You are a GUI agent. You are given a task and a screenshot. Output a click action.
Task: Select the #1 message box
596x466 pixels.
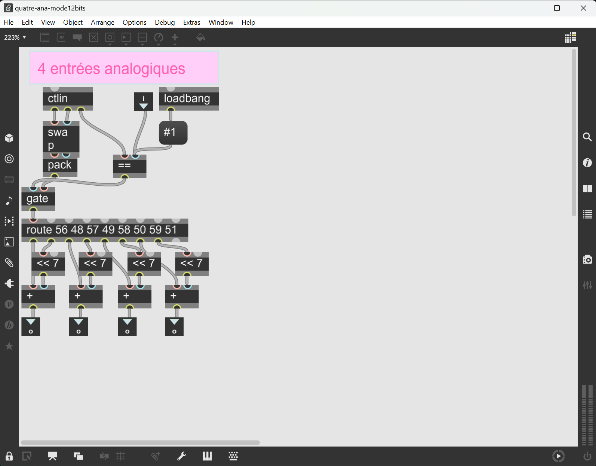tap(173, 133)
